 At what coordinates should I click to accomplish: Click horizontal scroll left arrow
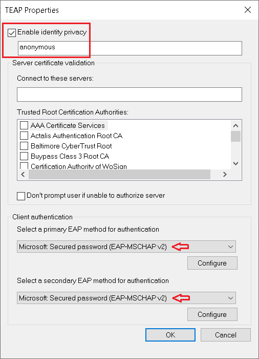pos(23,175)
